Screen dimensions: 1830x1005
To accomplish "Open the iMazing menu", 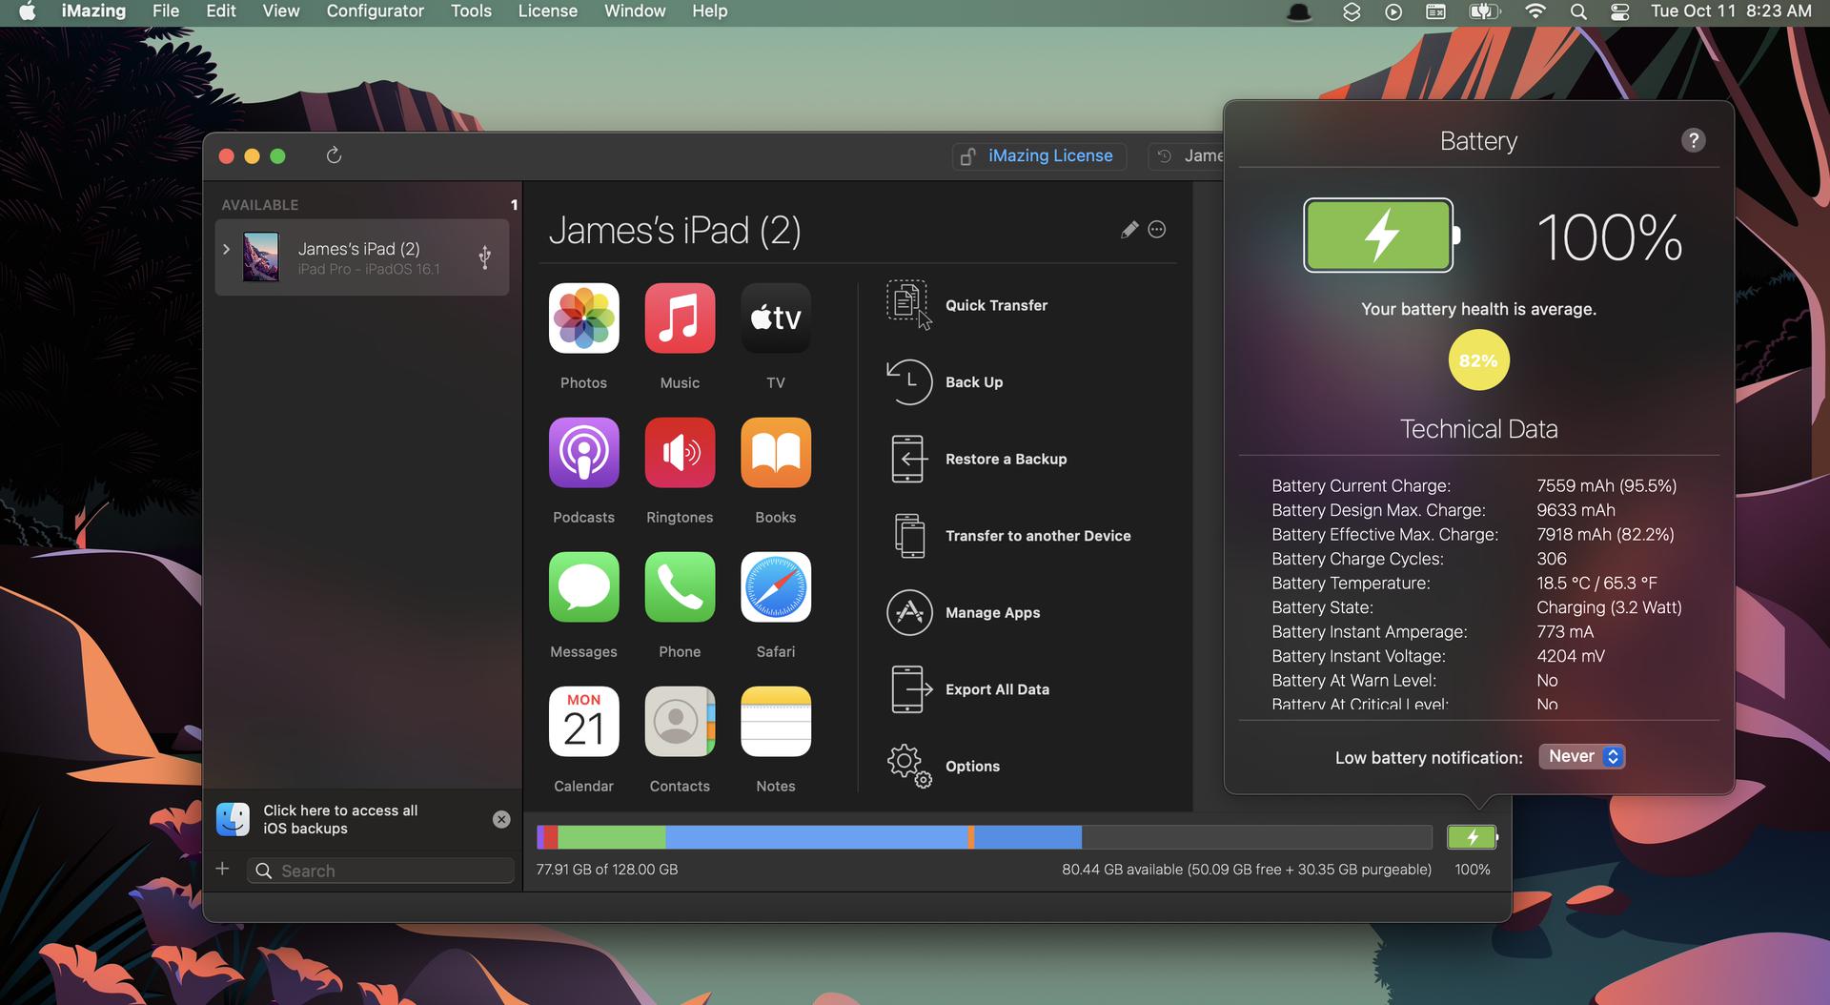I will click(93, 11).
